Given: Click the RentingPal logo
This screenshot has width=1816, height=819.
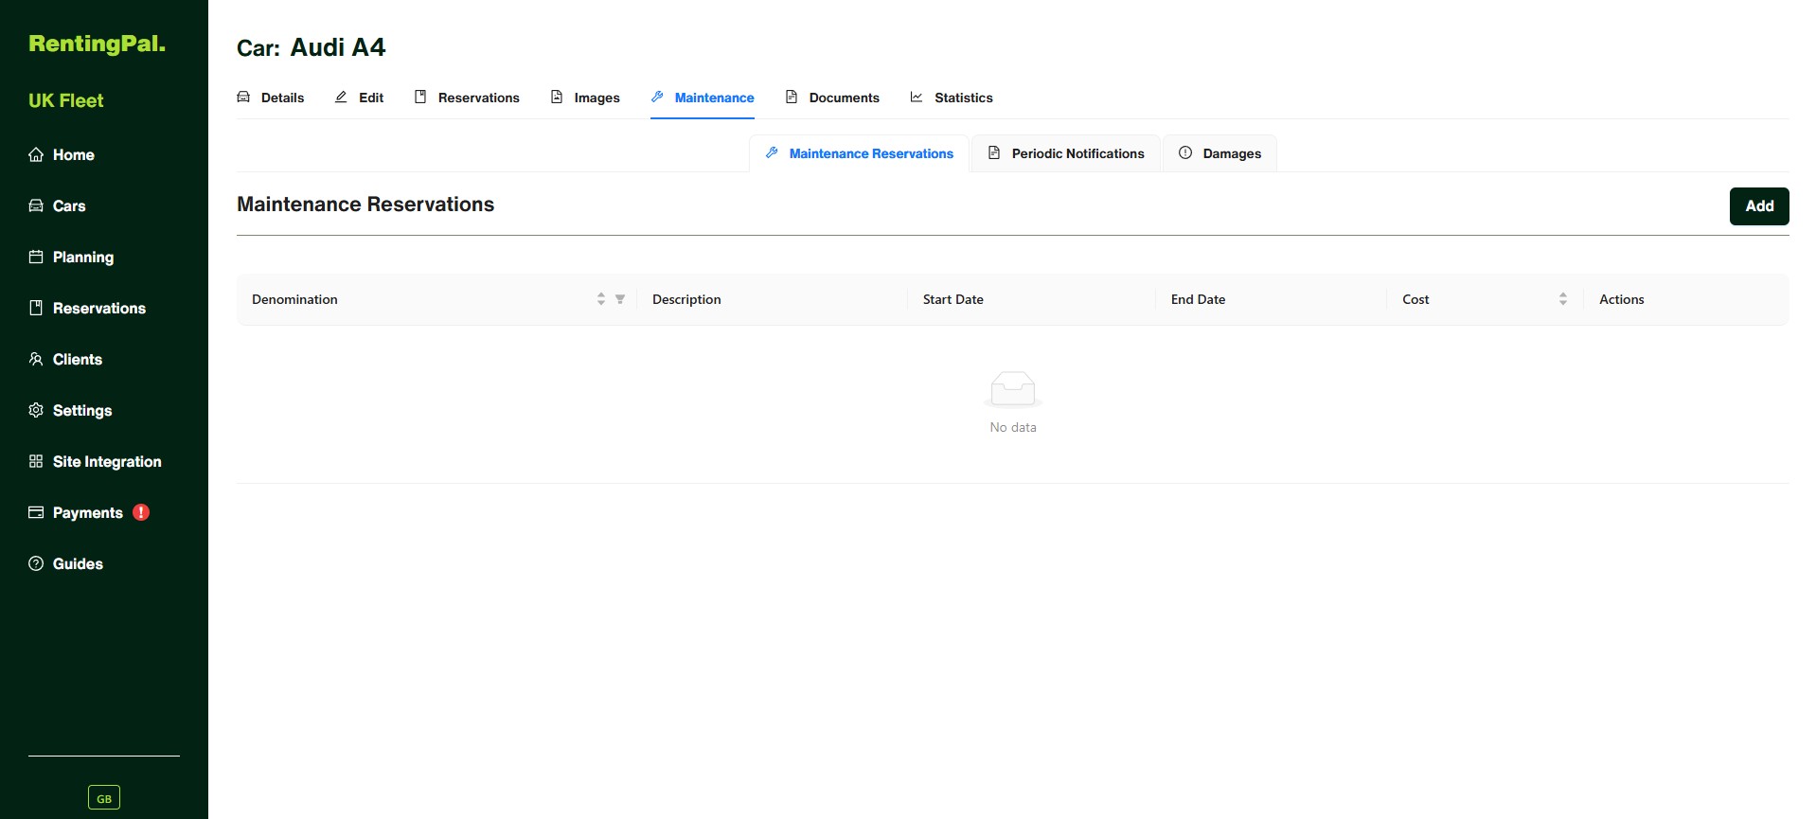Looking at the screenshot, I should pos(97,44).
